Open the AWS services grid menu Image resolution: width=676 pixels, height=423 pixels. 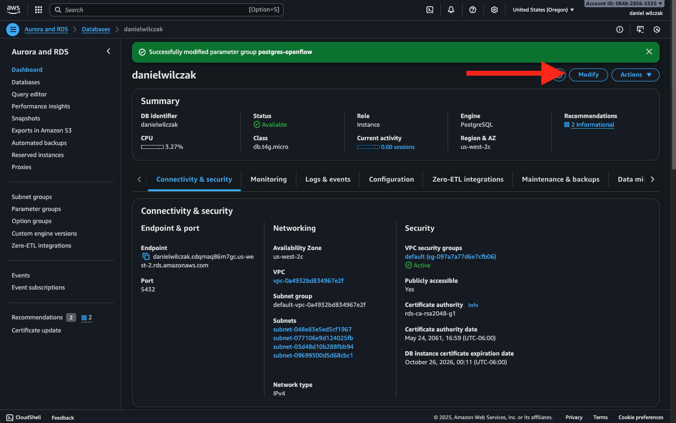pos(39,10)
